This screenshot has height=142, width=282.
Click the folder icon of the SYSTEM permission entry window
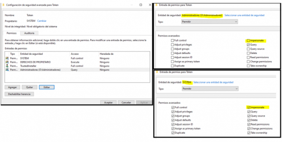click(x=157, y=72)
